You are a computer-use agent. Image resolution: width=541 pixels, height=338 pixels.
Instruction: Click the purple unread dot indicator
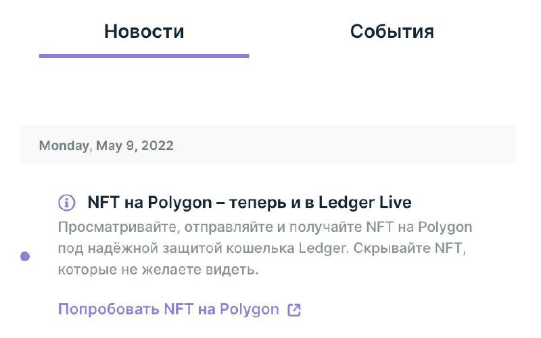point(25,256)
